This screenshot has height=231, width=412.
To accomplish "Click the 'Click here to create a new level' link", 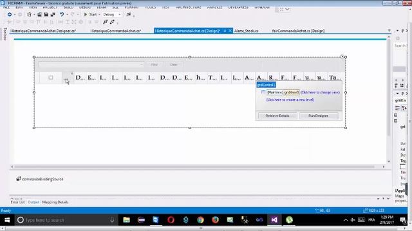I will tap(290, 100).
